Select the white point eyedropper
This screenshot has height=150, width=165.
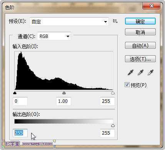pyautogui.click(x=150, y=73)
